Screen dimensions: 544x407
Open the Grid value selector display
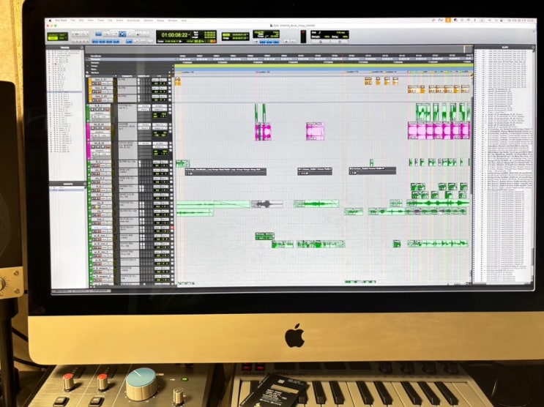pyautogui.click(x=236, y=34)
